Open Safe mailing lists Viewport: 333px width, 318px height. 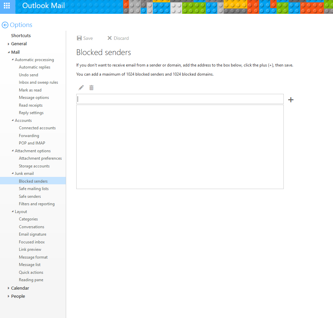34,189
